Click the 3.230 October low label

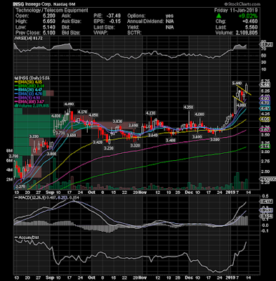(x=109, y=148)
